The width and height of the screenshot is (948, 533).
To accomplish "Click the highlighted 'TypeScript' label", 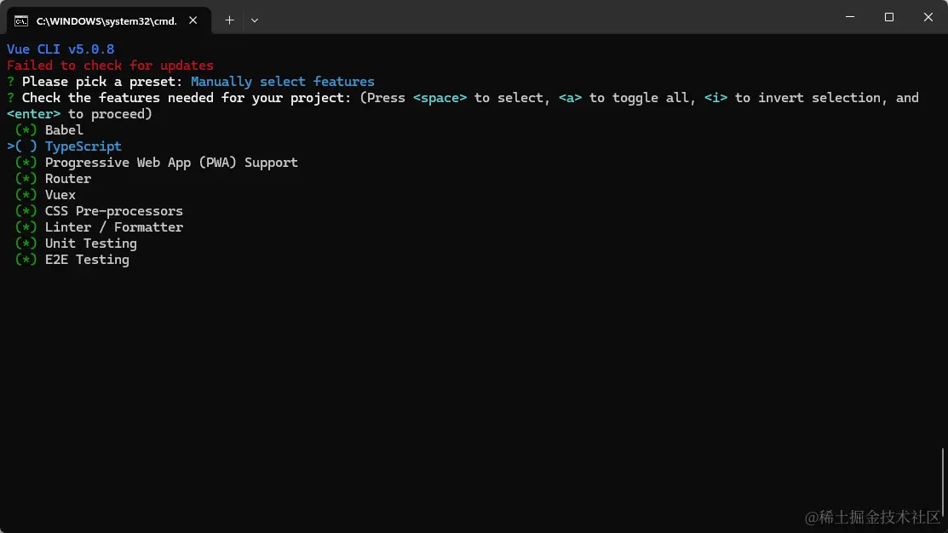I will pos(83,146).
